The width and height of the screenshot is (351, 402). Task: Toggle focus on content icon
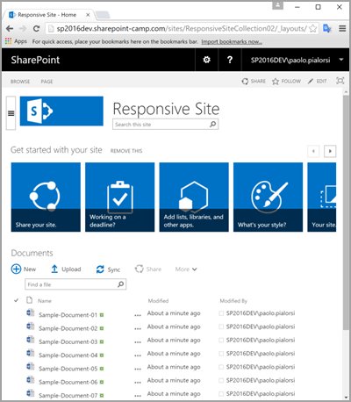click(x=340, y=81)
